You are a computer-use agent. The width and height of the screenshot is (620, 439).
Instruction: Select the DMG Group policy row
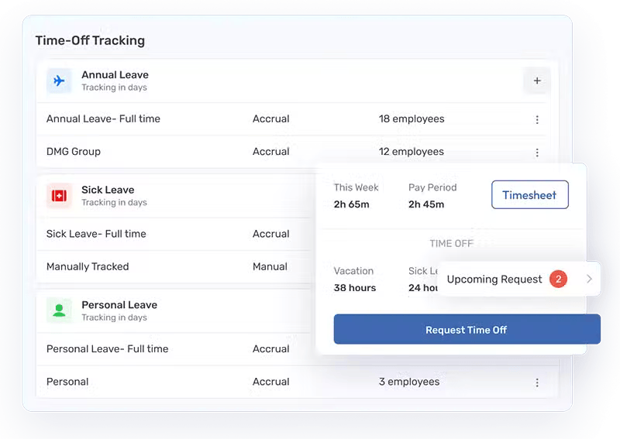click(74, 152)
